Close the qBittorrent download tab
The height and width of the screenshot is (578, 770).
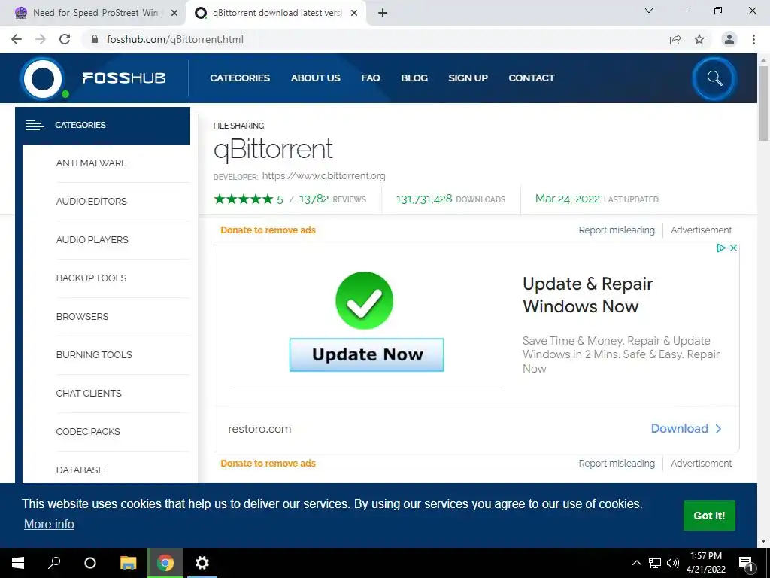pyautogui.click(x=354, y=14)
